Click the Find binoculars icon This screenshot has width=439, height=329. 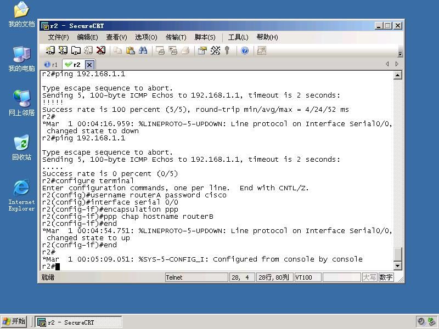tap(143, 50)
